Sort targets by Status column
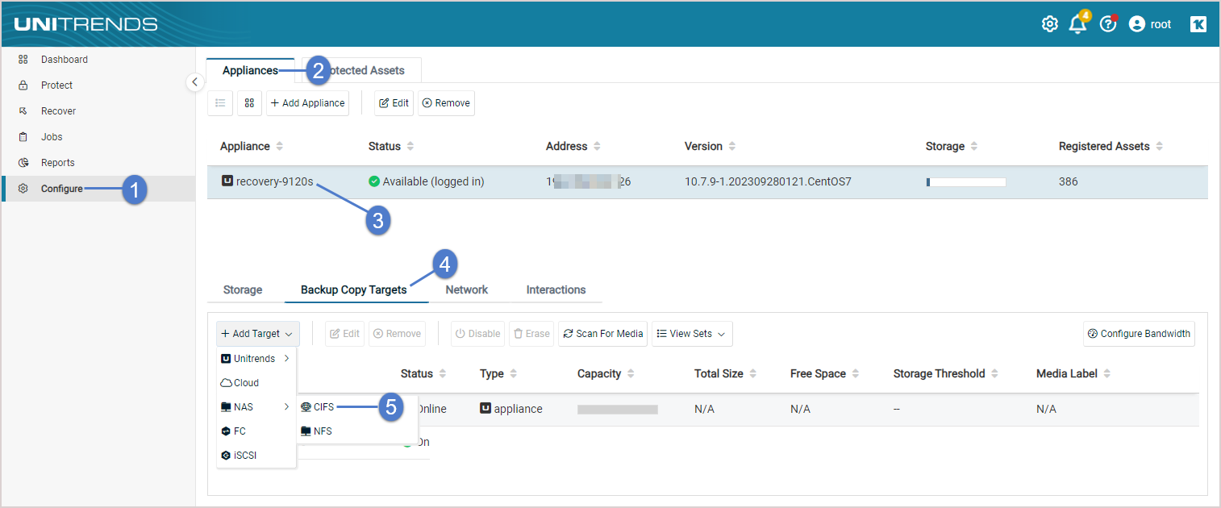The width and height of the screenshot is (1221, 508). 423,373
